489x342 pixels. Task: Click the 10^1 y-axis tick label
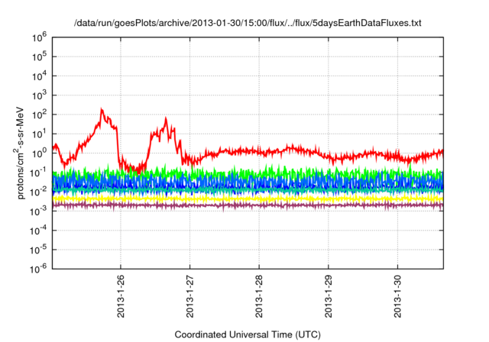39,134
